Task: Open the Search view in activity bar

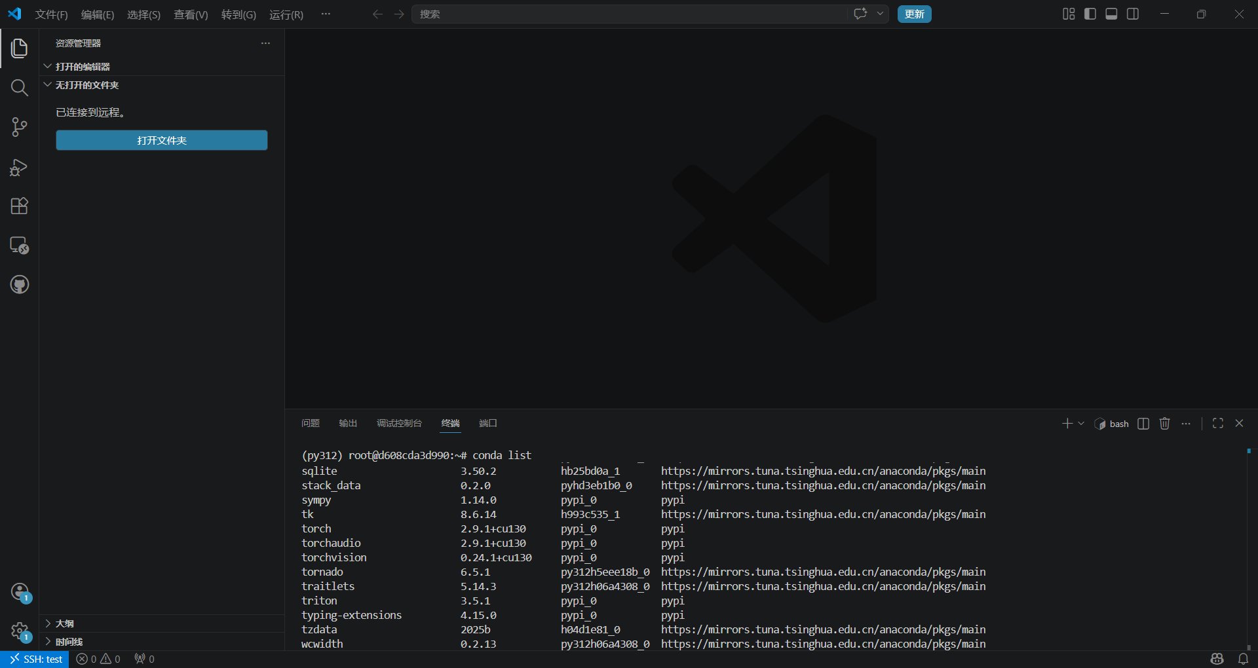Action: click(x=20, y=88)
